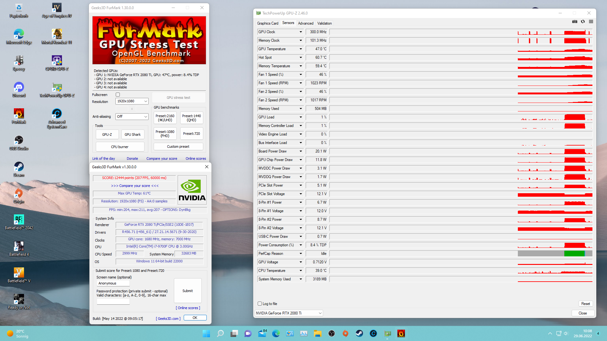Open the GPU-Z hamburger menu icon

point(591,22)
